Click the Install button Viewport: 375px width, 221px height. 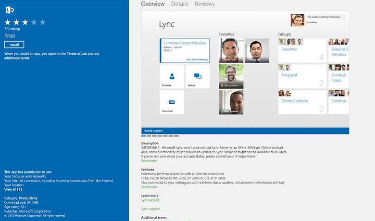point(14,44)
